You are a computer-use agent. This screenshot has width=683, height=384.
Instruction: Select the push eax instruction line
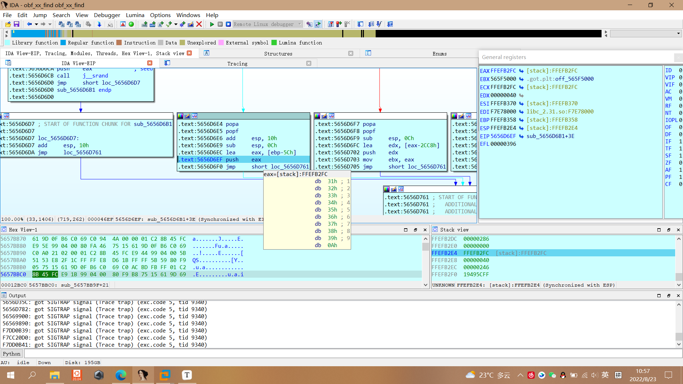tap(244, 160)
